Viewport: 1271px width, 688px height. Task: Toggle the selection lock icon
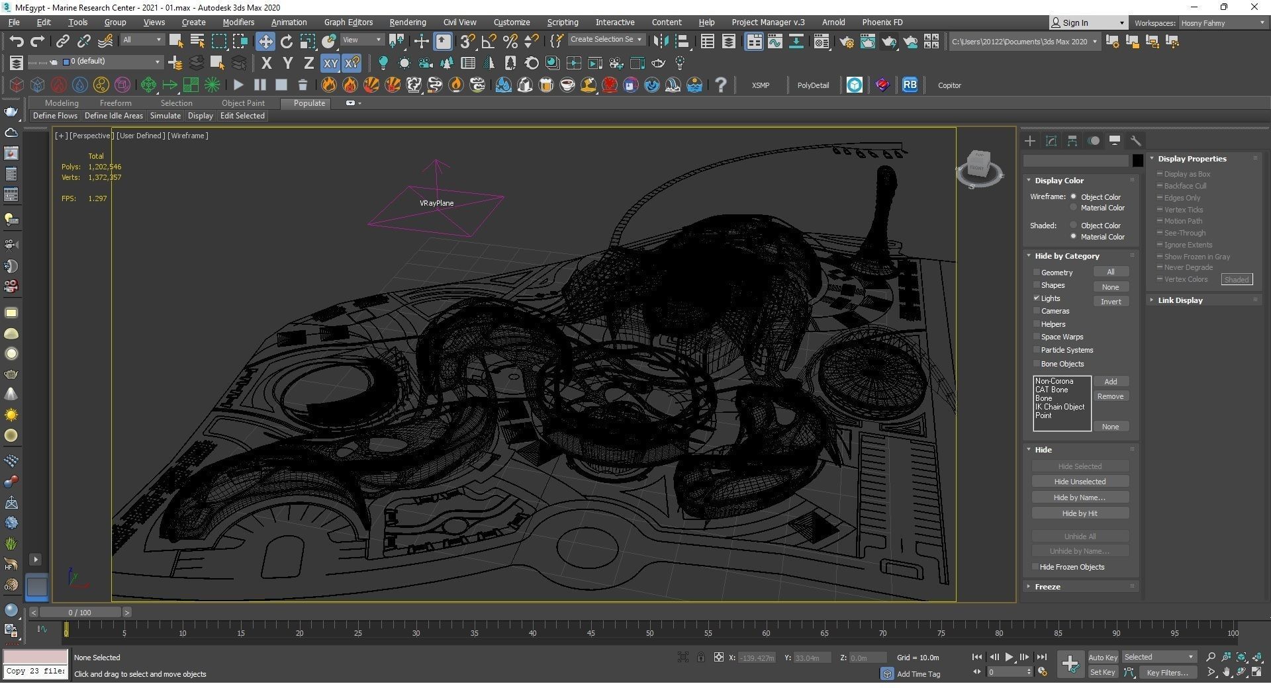700,657
